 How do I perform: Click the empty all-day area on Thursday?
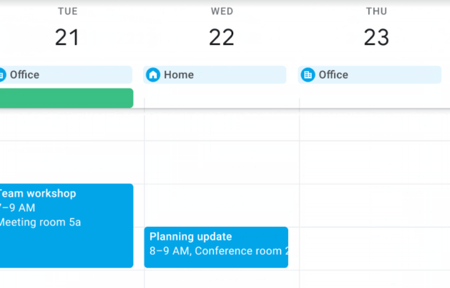374,97
